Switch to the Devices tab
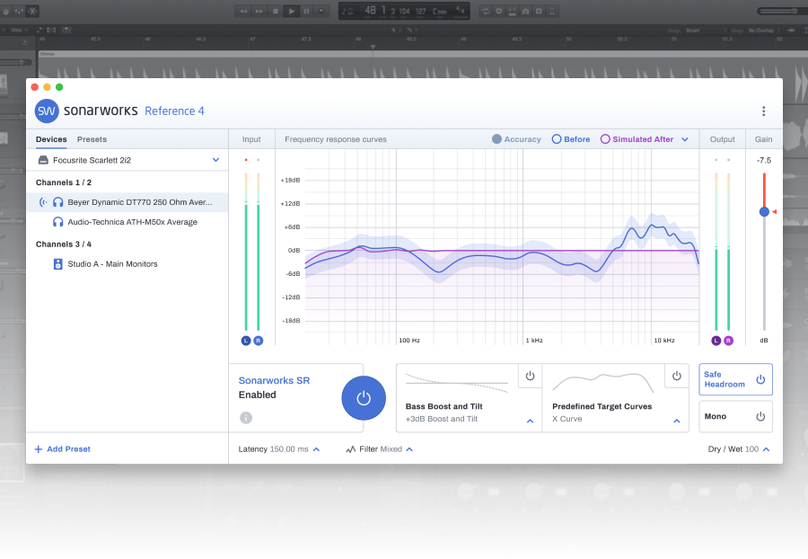The width and height of the screenshot is (808, 559). click(51, 139)
